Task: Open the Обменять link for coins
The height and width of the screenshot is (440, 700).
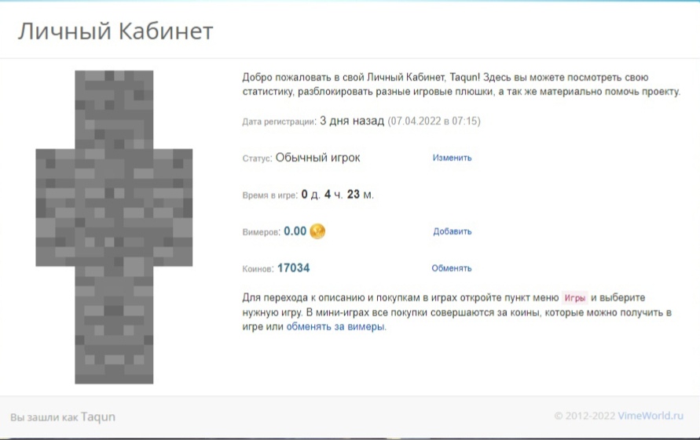Action: (451, 268)
